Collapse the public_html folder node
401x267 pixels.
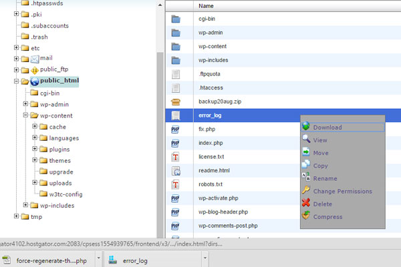coord(16,81)
